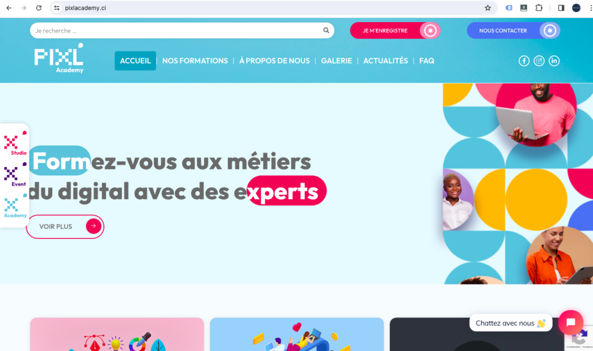593x351 pixels.
Task: Toggle the browser side panel
Action: [x=561, y=8]
